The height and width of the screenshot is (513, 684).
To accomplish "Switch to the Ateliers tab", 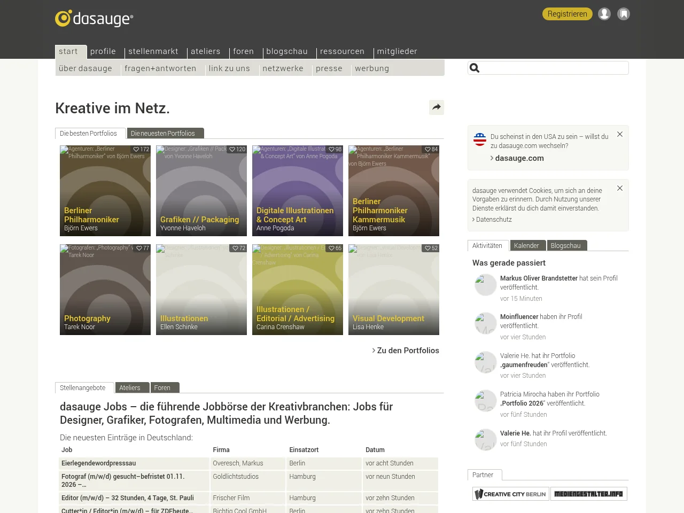I will 132,388.
